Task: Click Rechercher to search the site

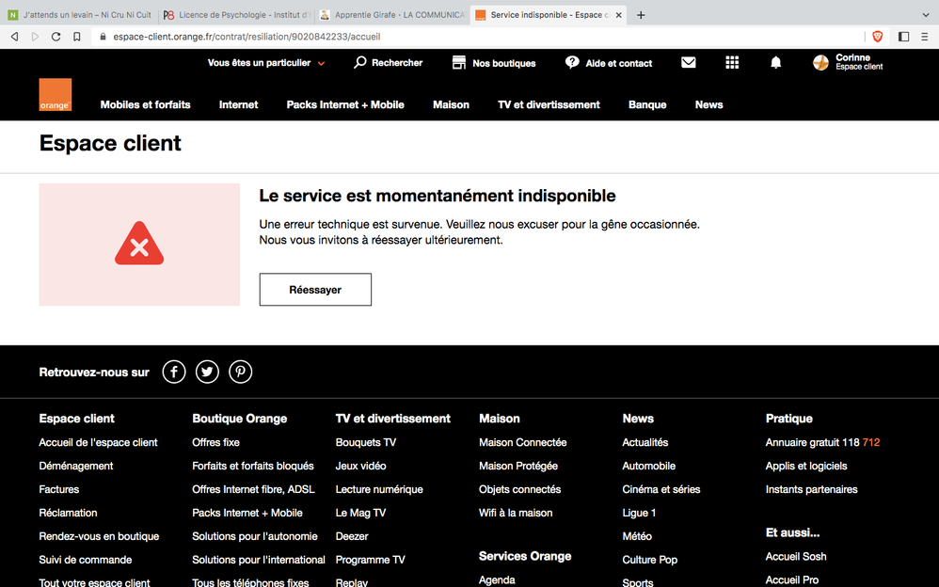Action: coord(388,63)
